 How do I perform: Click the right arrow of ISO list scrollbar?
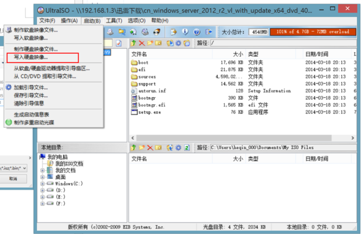[x=353, y=138]
